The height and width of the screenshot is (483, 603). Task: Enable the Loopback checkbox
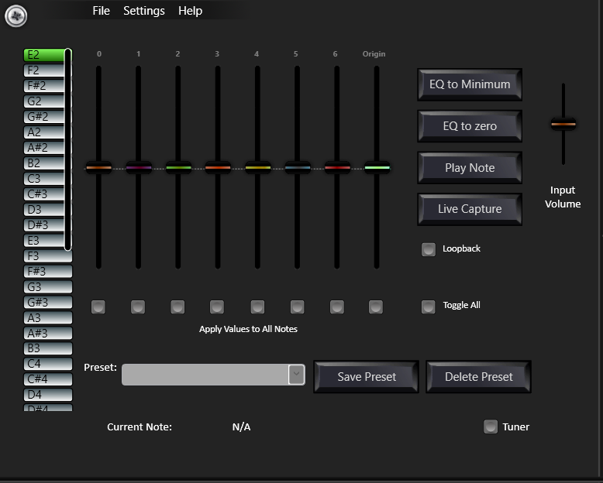(429, 249)
